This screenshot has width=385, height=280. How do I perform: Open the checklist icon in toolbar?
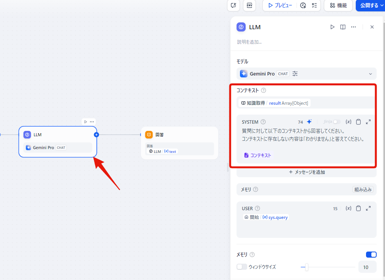point(314,5)
